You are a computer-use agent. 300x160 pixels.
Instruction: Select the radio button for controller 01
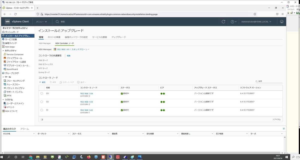[x=42, y=110]
